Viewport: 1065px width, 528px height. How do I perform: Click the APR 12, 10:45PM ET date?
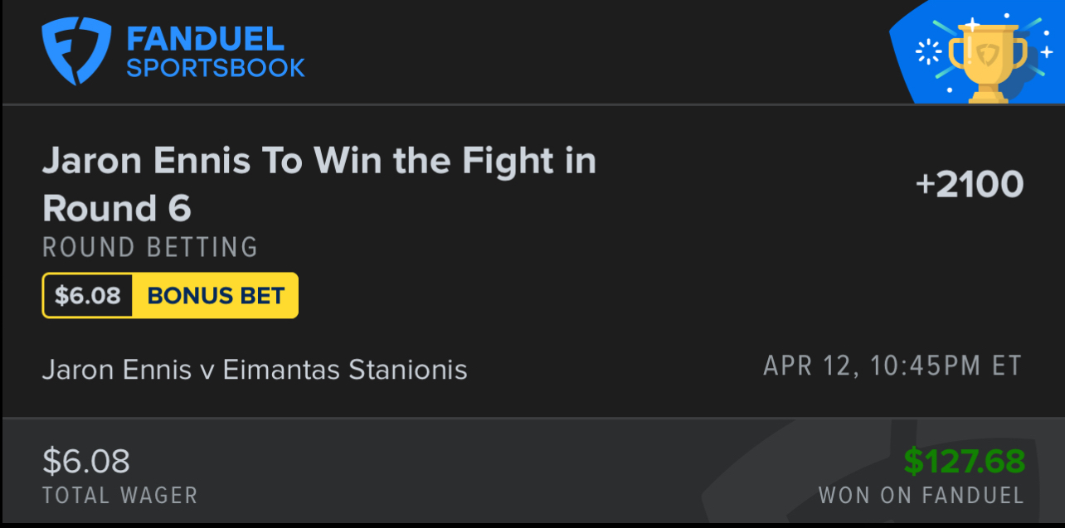892,366
